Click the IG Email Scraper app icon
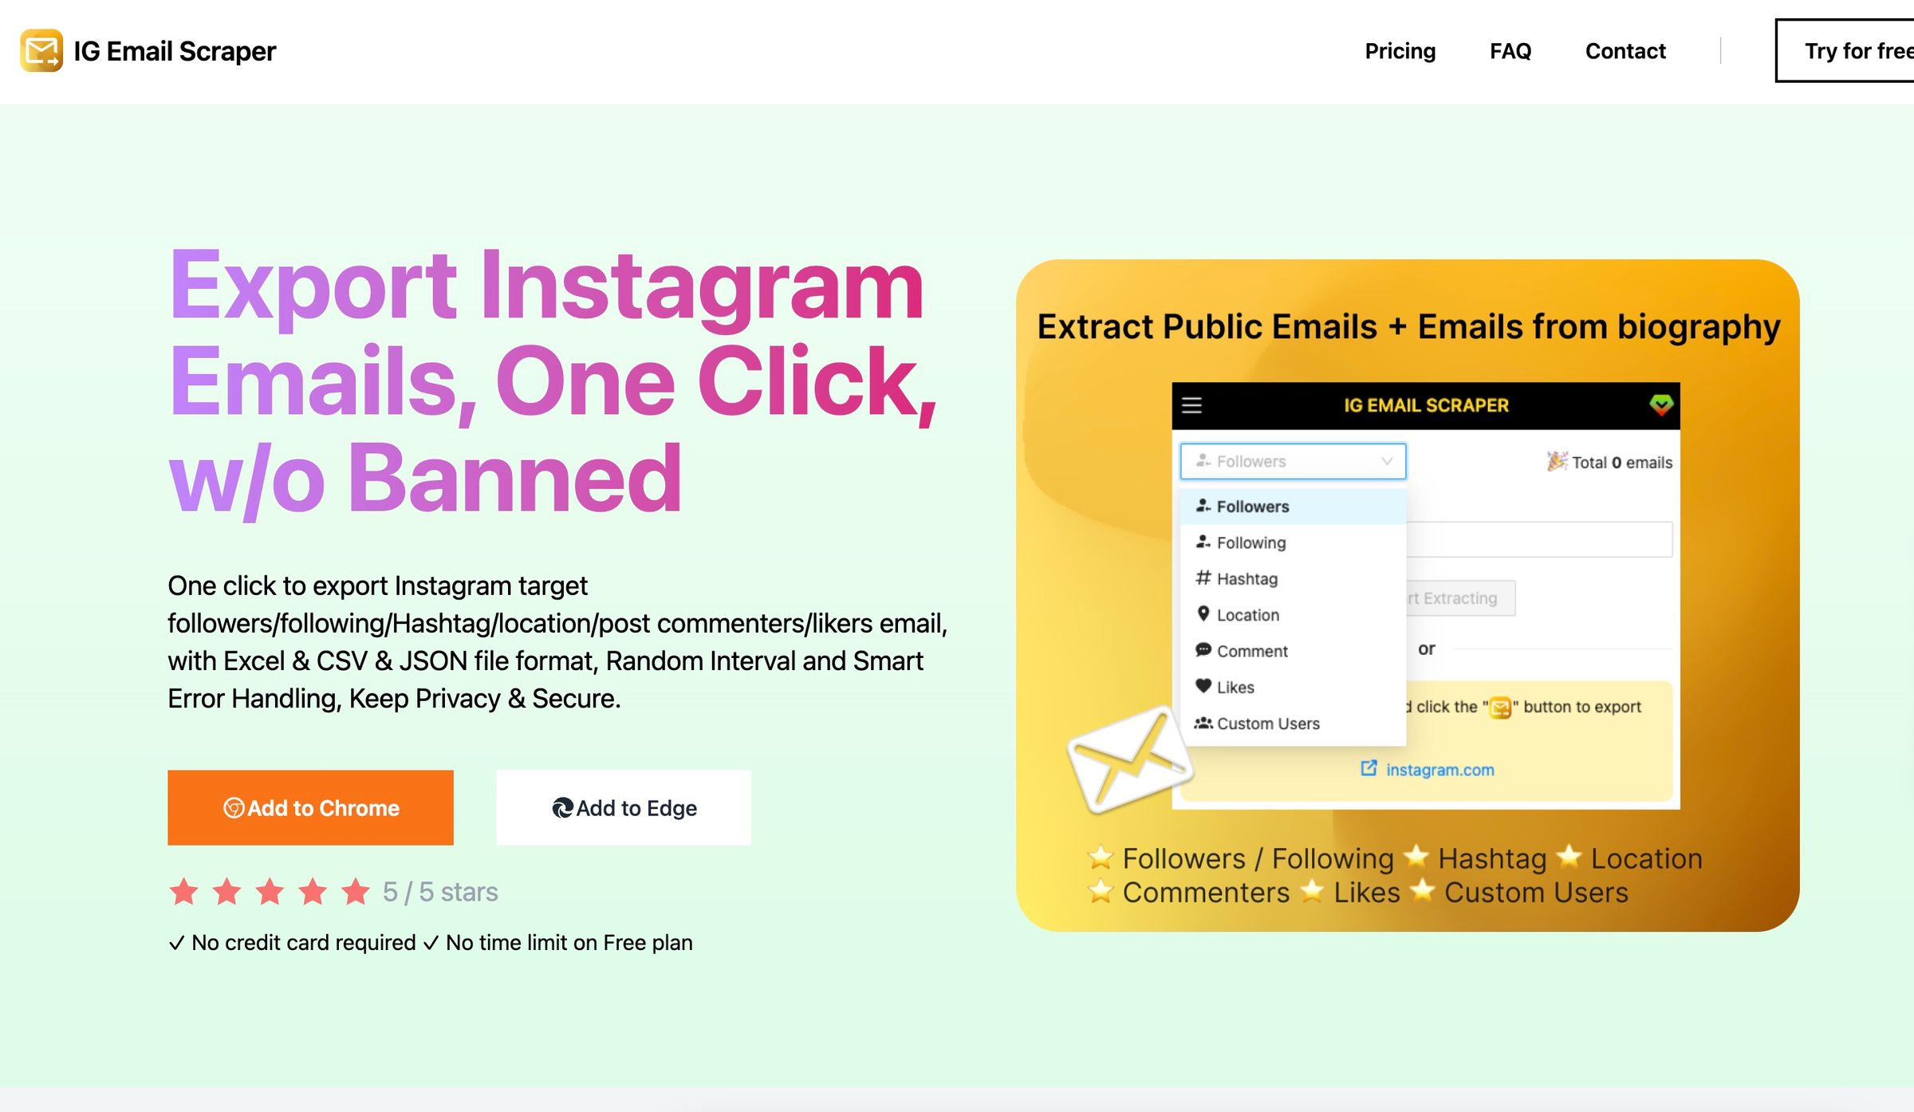Screen dimensions: 1914x1112 [40, 50]
